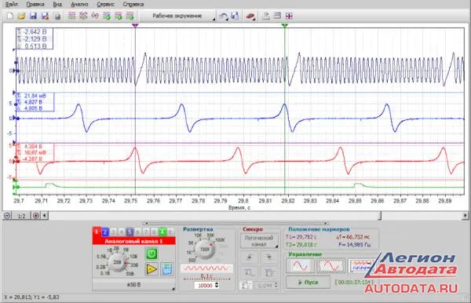Click the blue filter icon next to amplifier
Image resolution: width=471 pixels, height=303 pixels.
point(167,269)
